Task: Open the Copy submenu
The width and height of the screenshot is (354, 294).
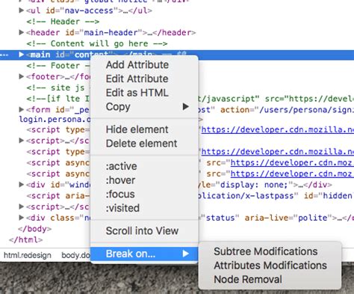Action: [144, 107]
